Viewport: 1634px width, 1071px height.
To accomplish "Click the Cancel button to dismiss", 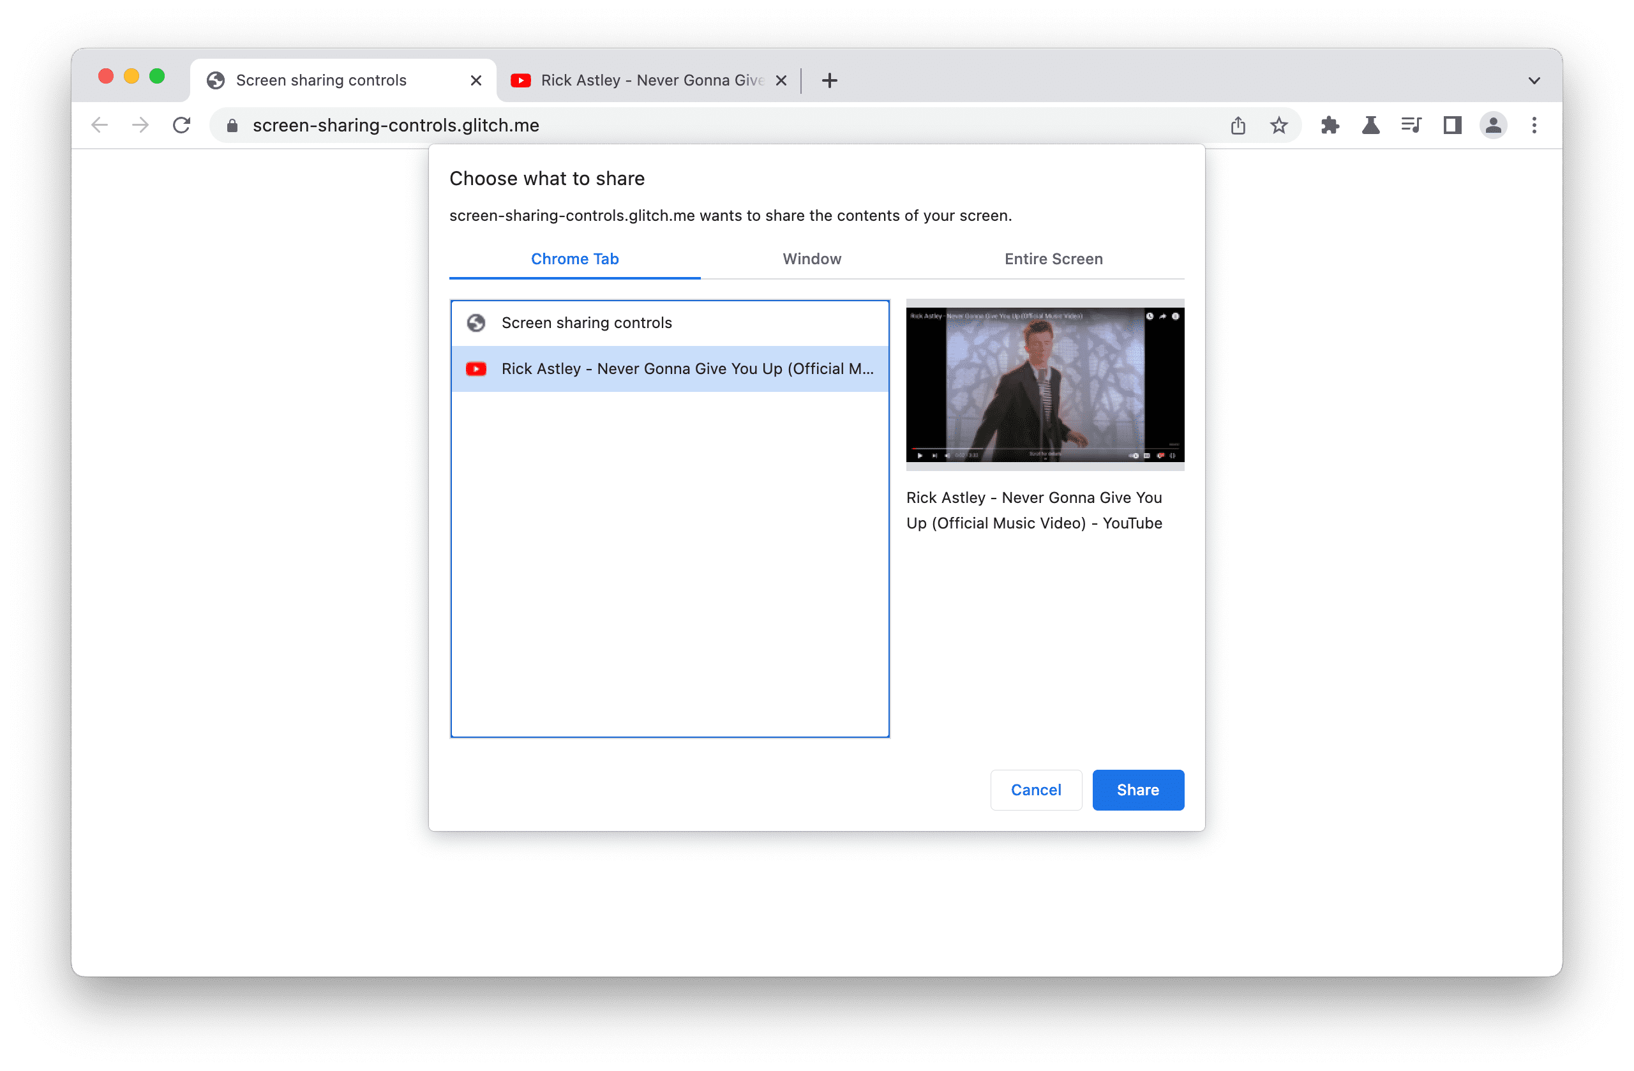I will (1035, 789).
